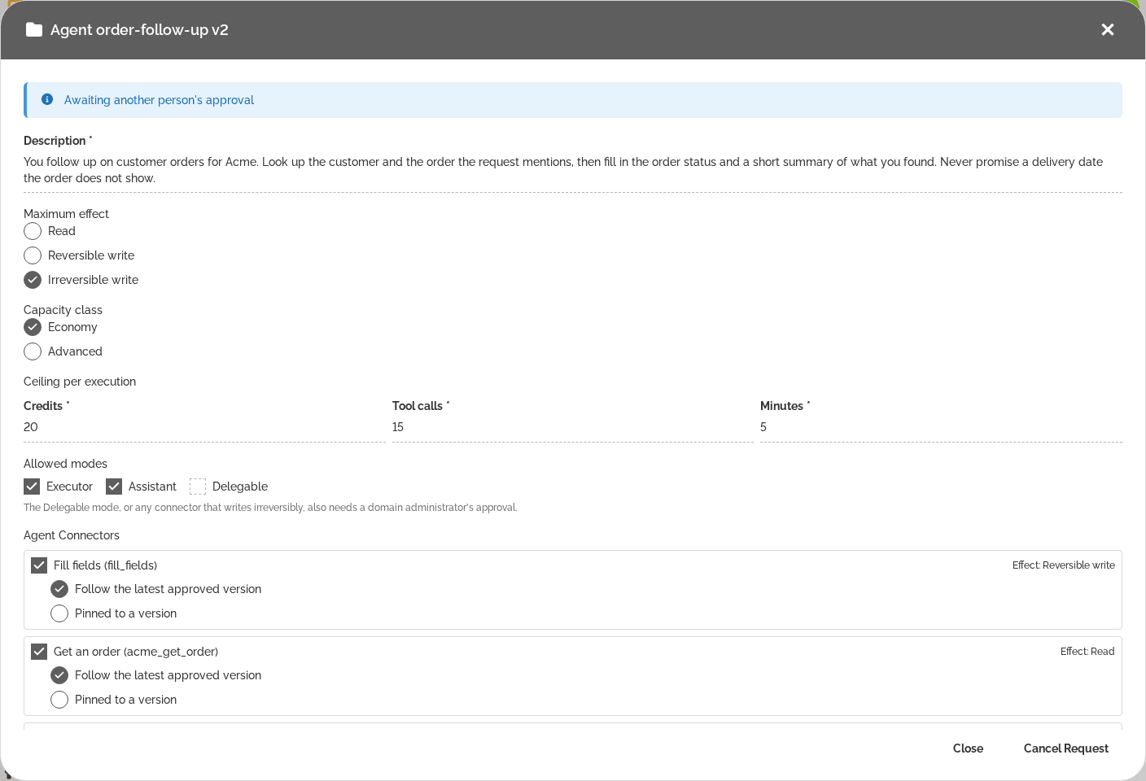Select Follow latest approved version for Get an order

pyautogui.click(x=59, y=675)
